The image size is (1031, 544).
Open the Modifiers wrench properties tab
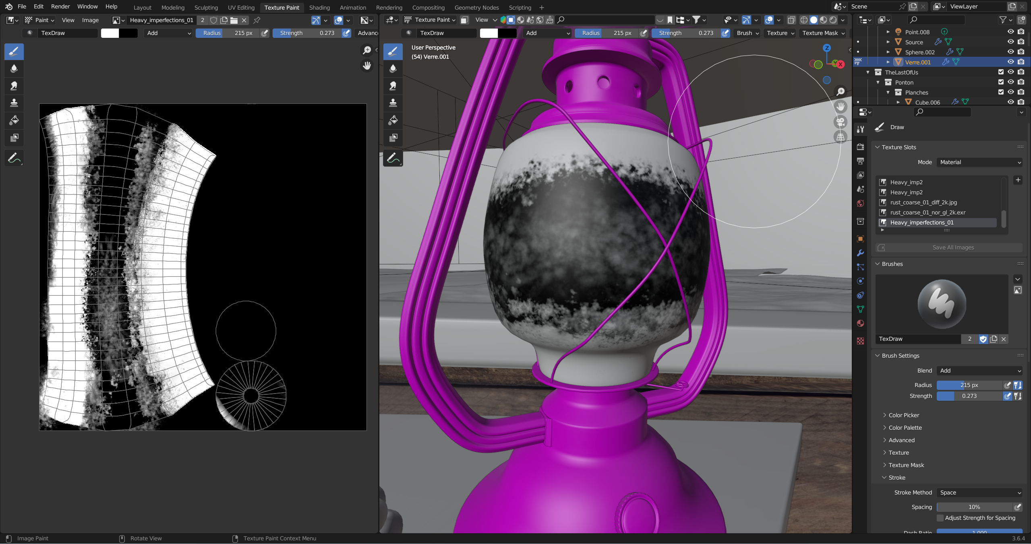[860, 253]
